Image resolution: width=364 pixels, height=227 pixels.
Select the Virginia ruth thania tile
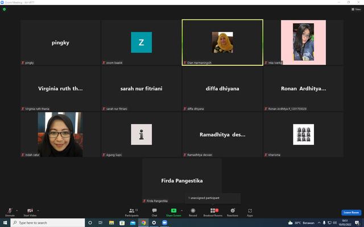60,89
